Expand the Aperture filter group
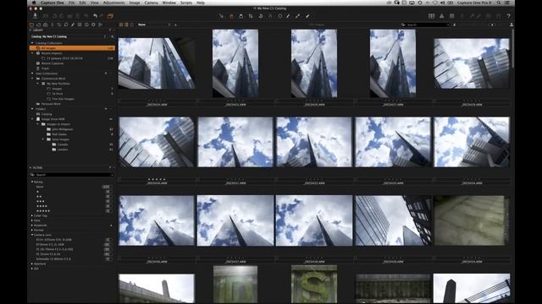This screenshot has width=542, height=304. tap(32, 264)
